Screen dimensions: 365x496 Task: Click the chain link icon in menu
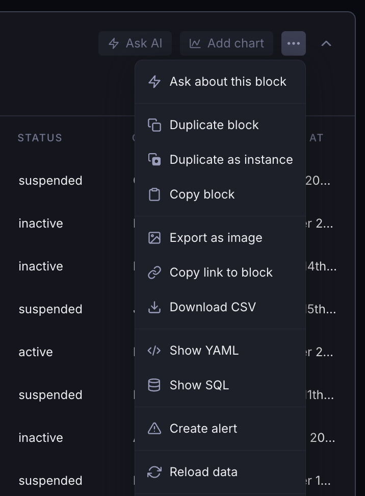154,272
